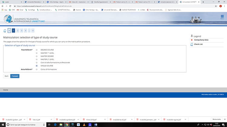This screenshot has width=227, height=127.
Task: Click the UNINETTUNO university logo
Action: [21, 19]
